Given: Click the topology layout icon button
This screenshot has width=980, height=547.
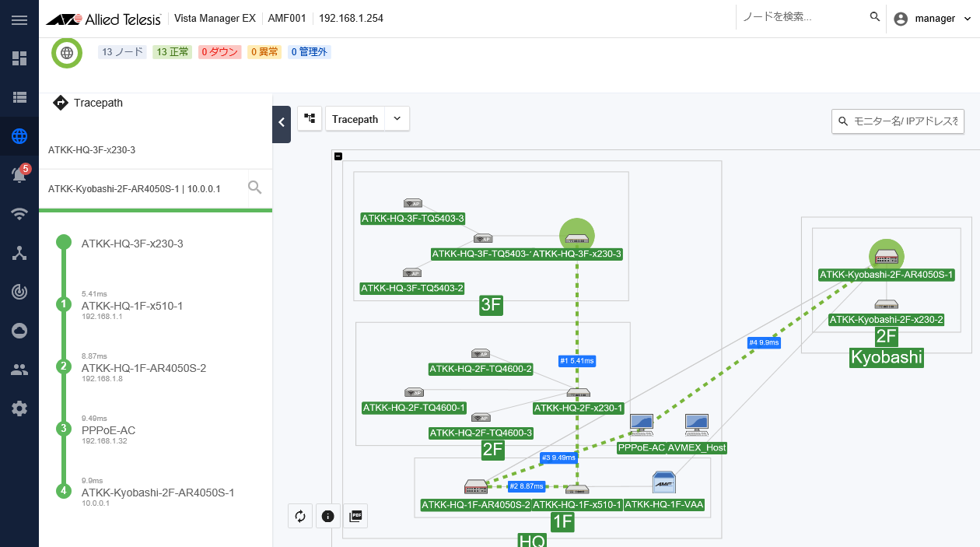Looking at the screenshot, I should pyautogui.click(x=310, y=118).
